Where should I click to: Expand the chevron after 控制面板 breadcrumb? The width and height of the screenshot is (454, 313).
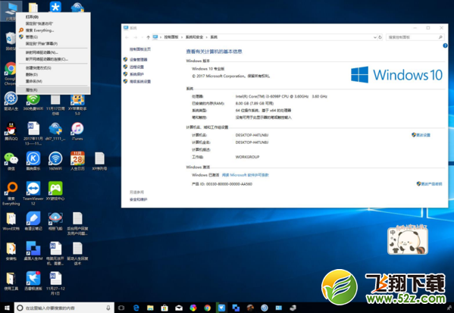pyautogui.click(x=182, y=37)
